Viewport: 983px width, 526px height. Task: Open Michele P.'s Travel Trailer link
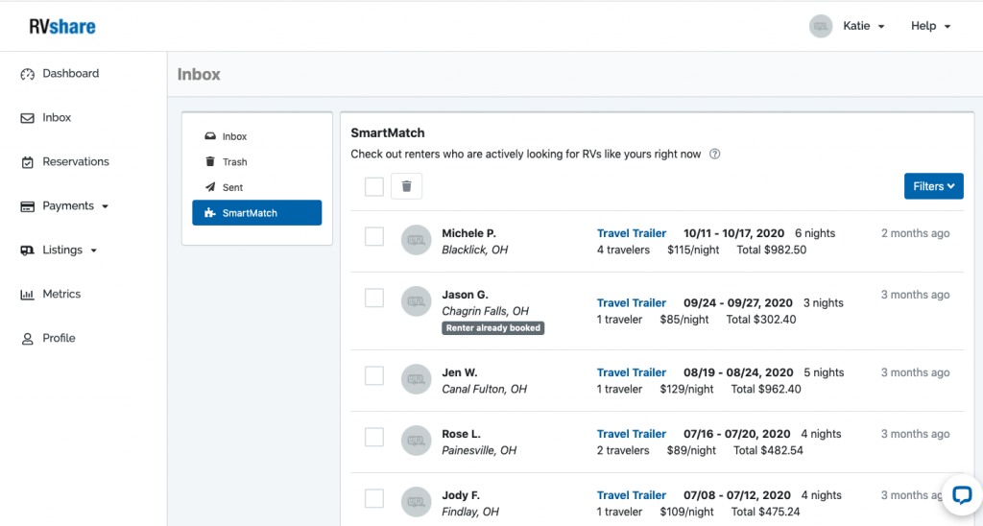click(x=632, y=233)
